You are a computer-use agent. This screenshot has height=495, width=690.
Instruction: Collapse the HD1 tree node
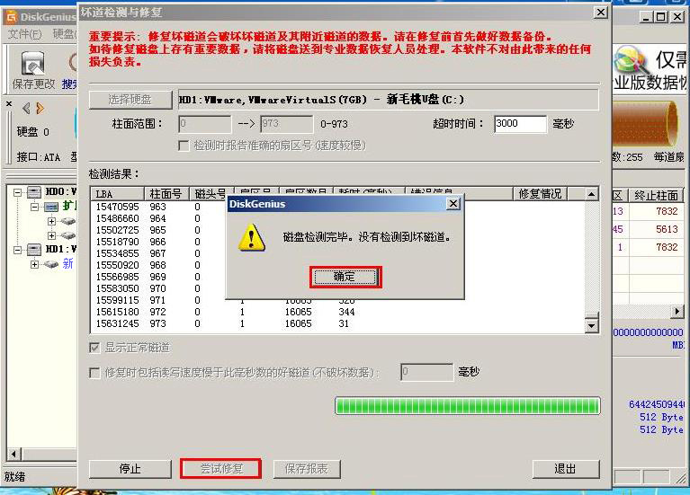pos(17,250)
